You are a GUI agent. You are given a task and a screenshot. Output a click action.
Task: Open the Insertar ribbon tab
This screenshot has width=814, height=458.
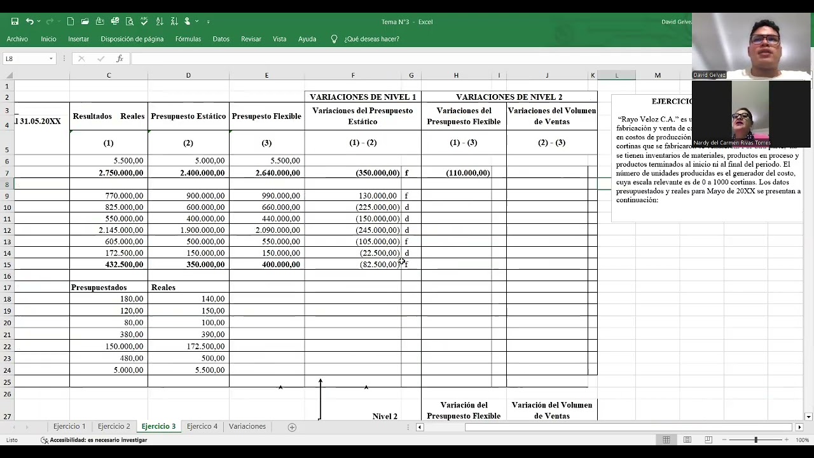pyautogui.click(x=79, y=39)
